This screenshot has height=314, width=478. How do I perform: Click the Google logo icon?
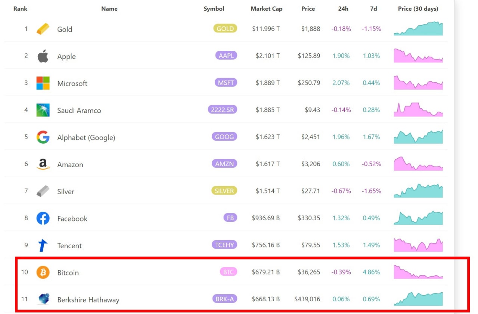(43, 137)
